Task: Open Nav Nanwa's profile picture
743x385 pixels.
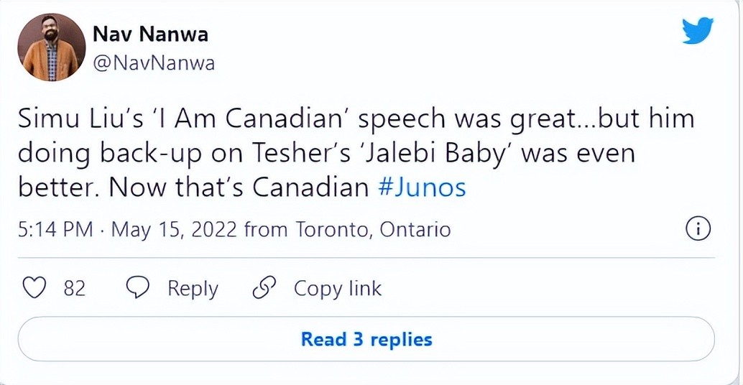Action: [51, 47]
